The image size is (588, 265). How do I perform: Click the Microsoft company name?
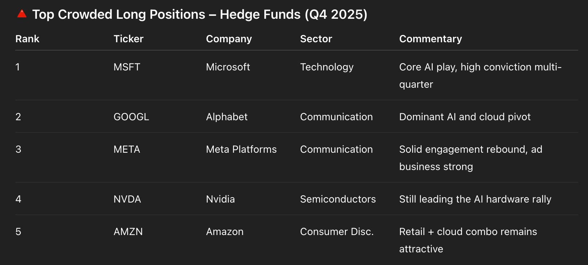[x=228, y=67]
